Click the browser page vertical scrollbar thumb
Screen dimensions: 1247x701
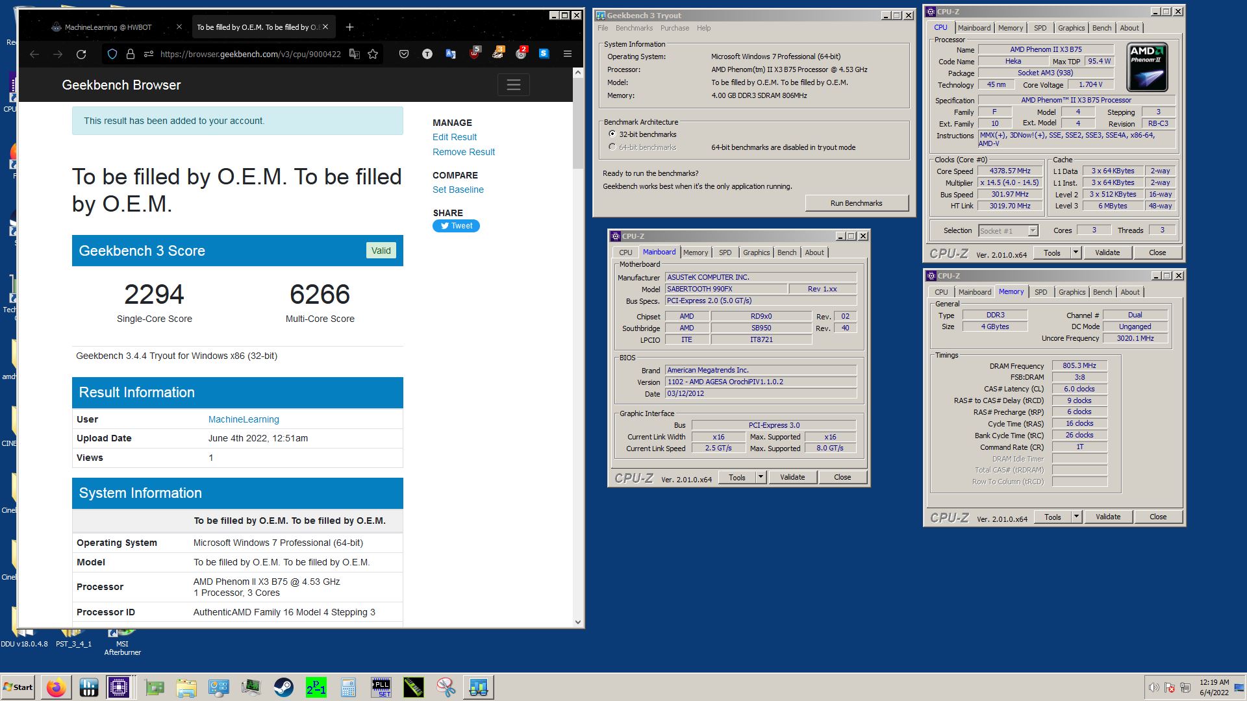click(x=578, y=125)
